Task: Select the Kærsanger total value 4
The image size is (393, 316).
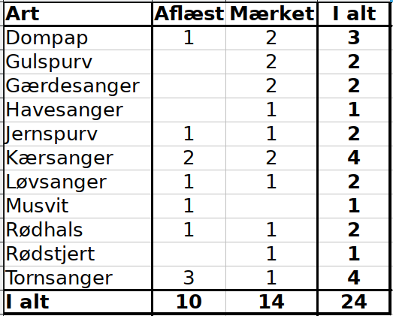Action: click(354, 158)
